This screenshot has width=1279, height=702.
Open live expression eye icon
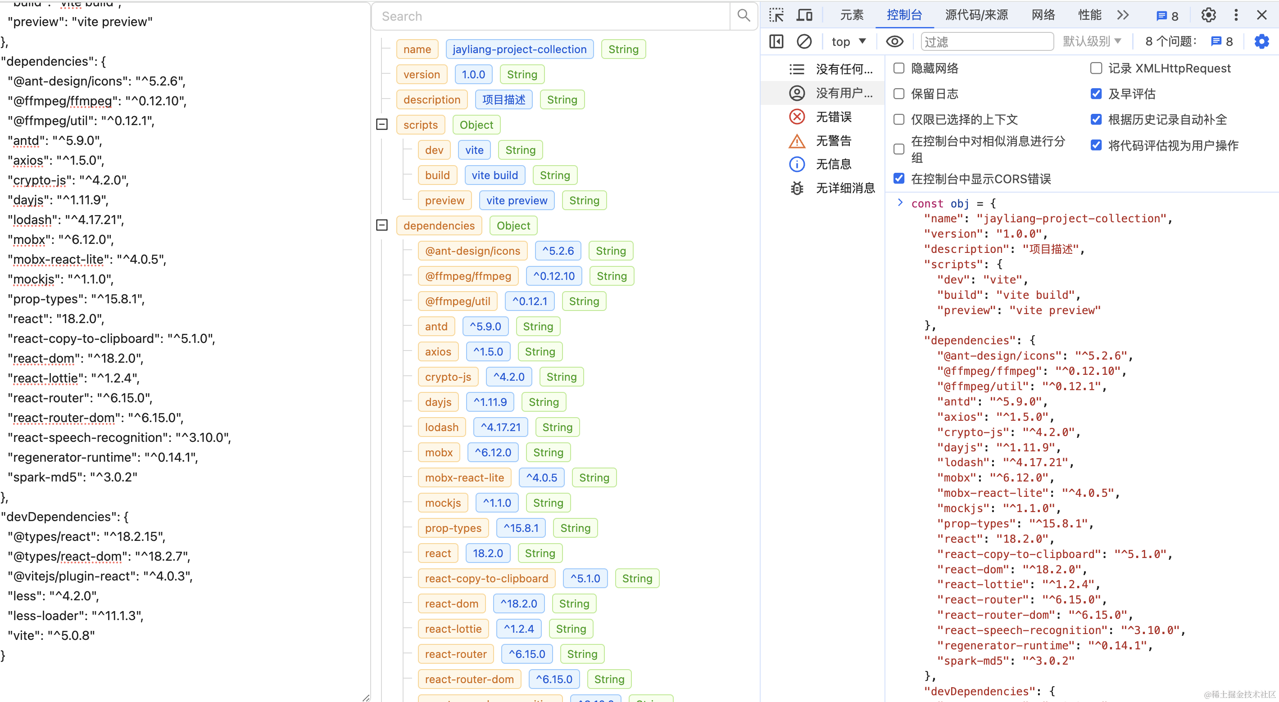point(894,42)
